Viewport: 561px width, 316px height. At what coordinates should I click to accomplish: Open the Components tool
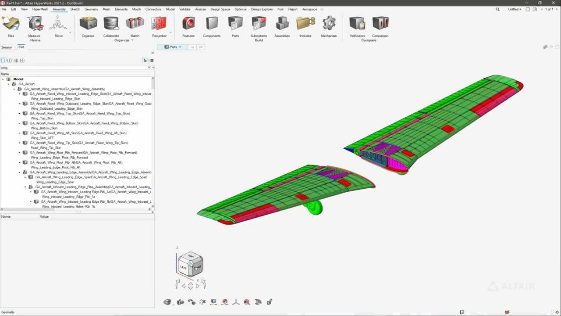tap(212, 27)
